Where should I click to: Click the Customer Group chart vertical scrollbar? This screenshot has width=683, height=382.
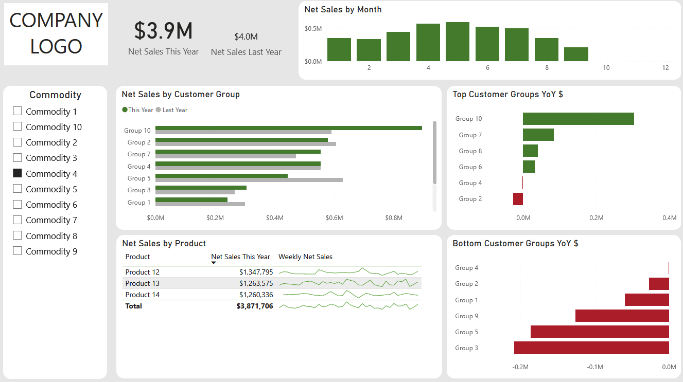pos(434,153)
